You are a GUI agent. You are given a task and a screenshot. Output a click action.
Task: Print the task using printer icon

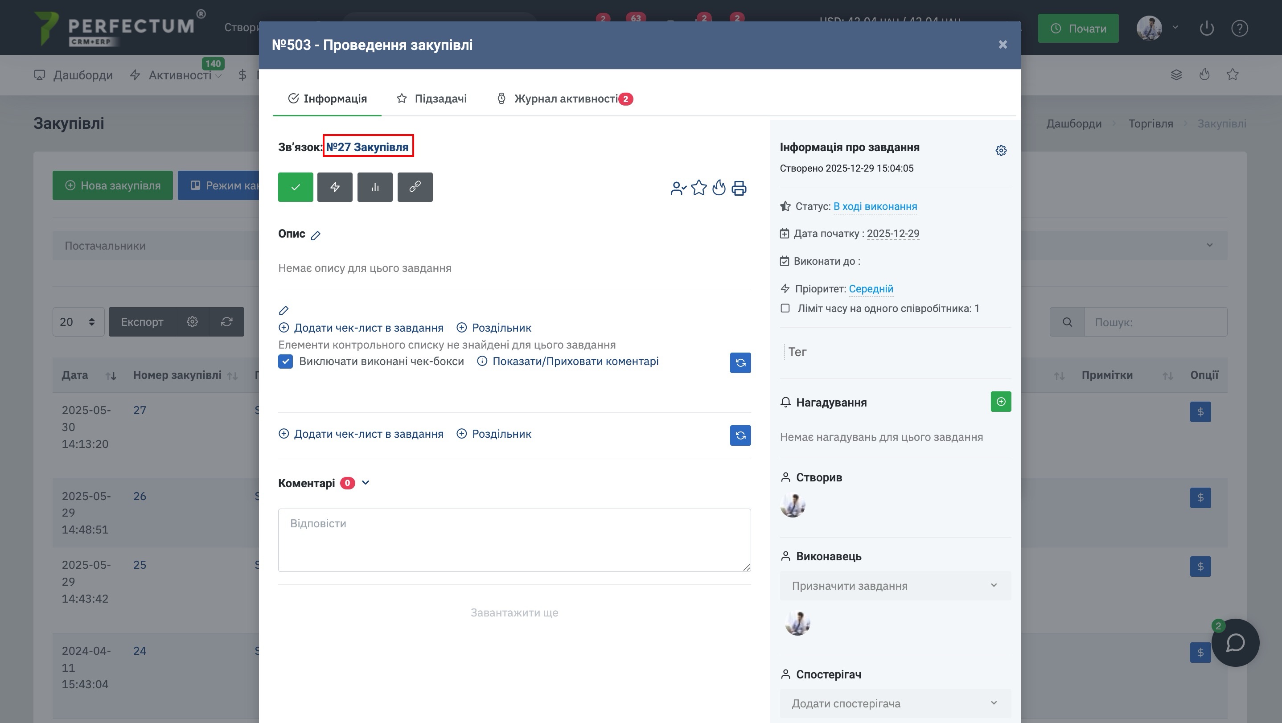(739, 188)
